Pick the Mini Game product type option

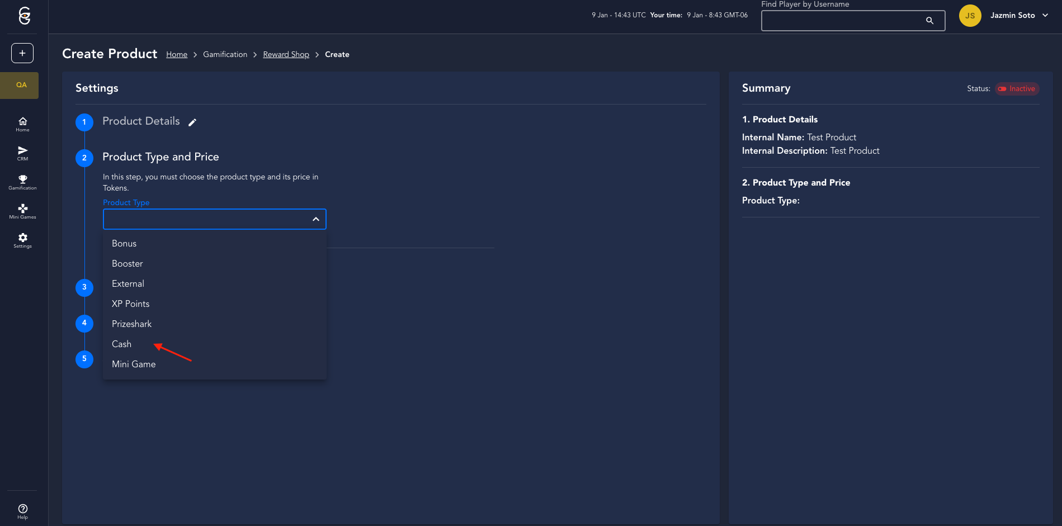click(134, 364)
